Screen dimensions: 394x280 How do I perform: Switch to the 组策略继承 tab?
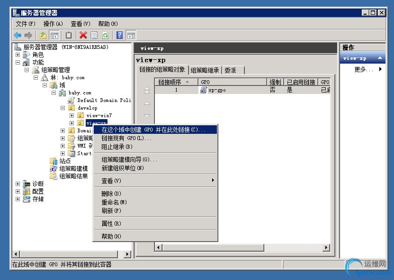point(205,70)
